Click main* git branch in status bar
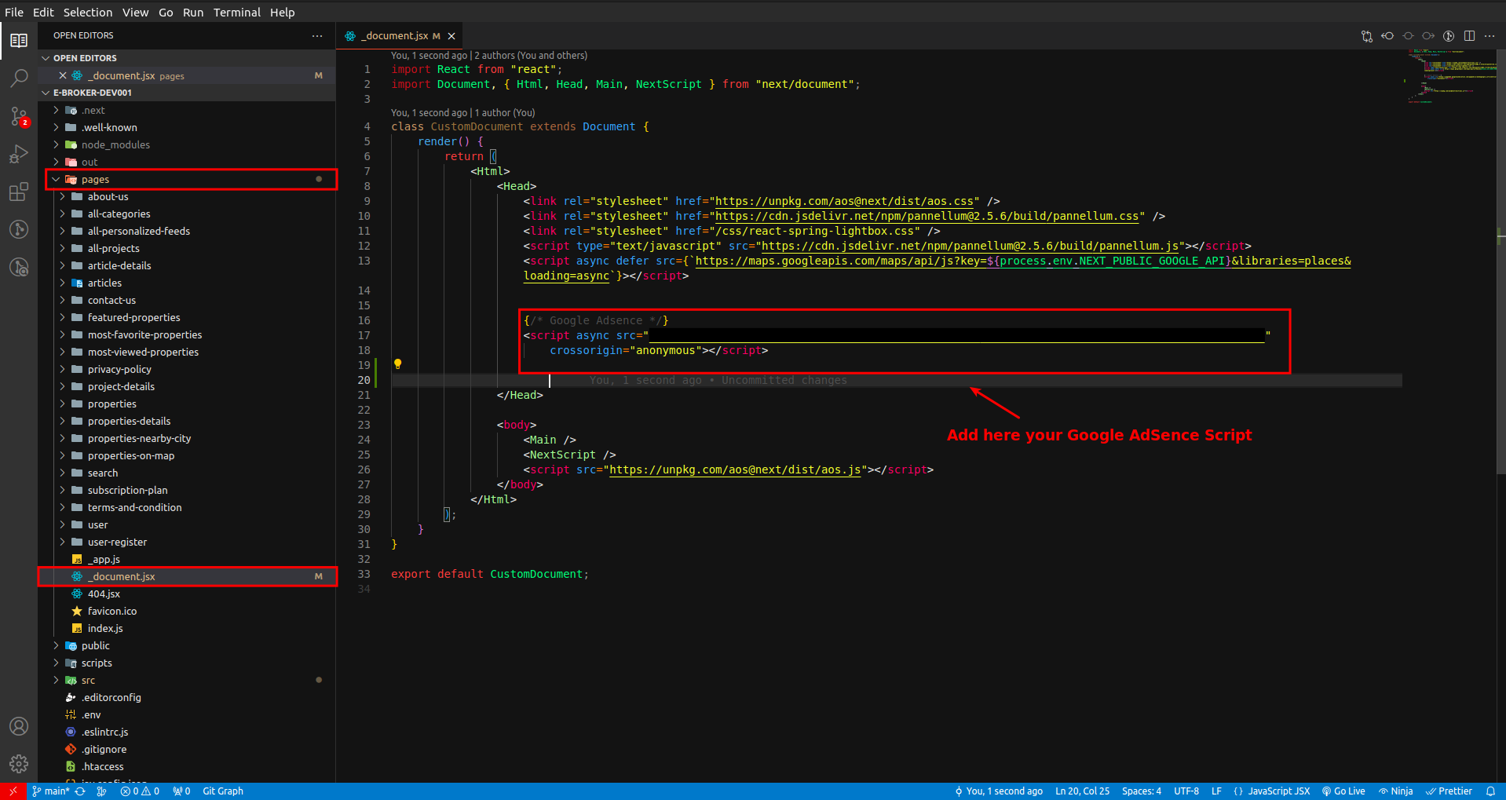 [51, 791]
